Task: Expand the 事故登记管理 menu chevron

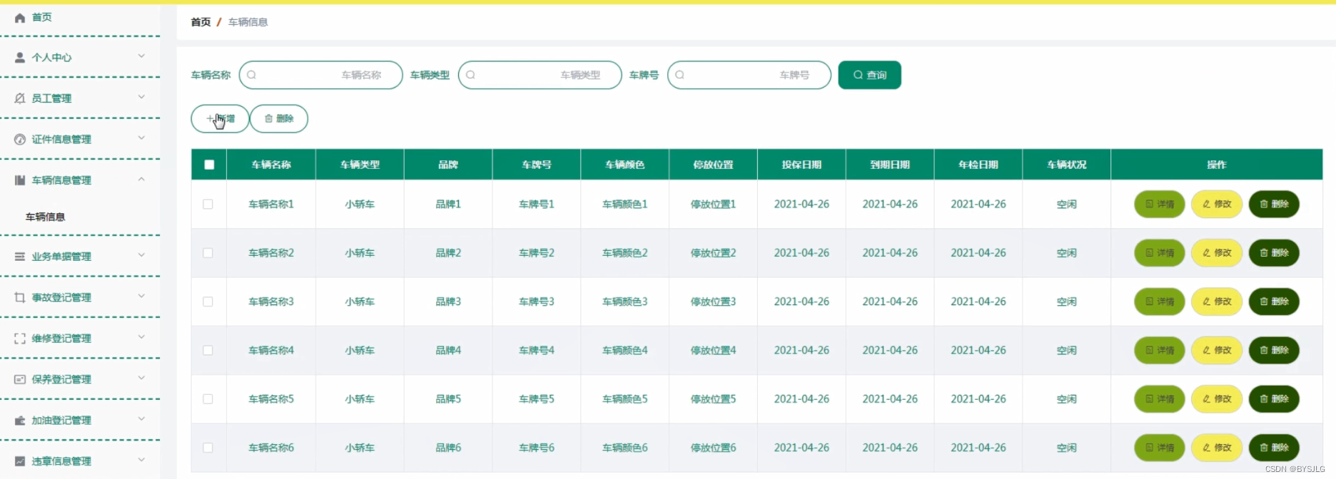Action: coord(141,296)
